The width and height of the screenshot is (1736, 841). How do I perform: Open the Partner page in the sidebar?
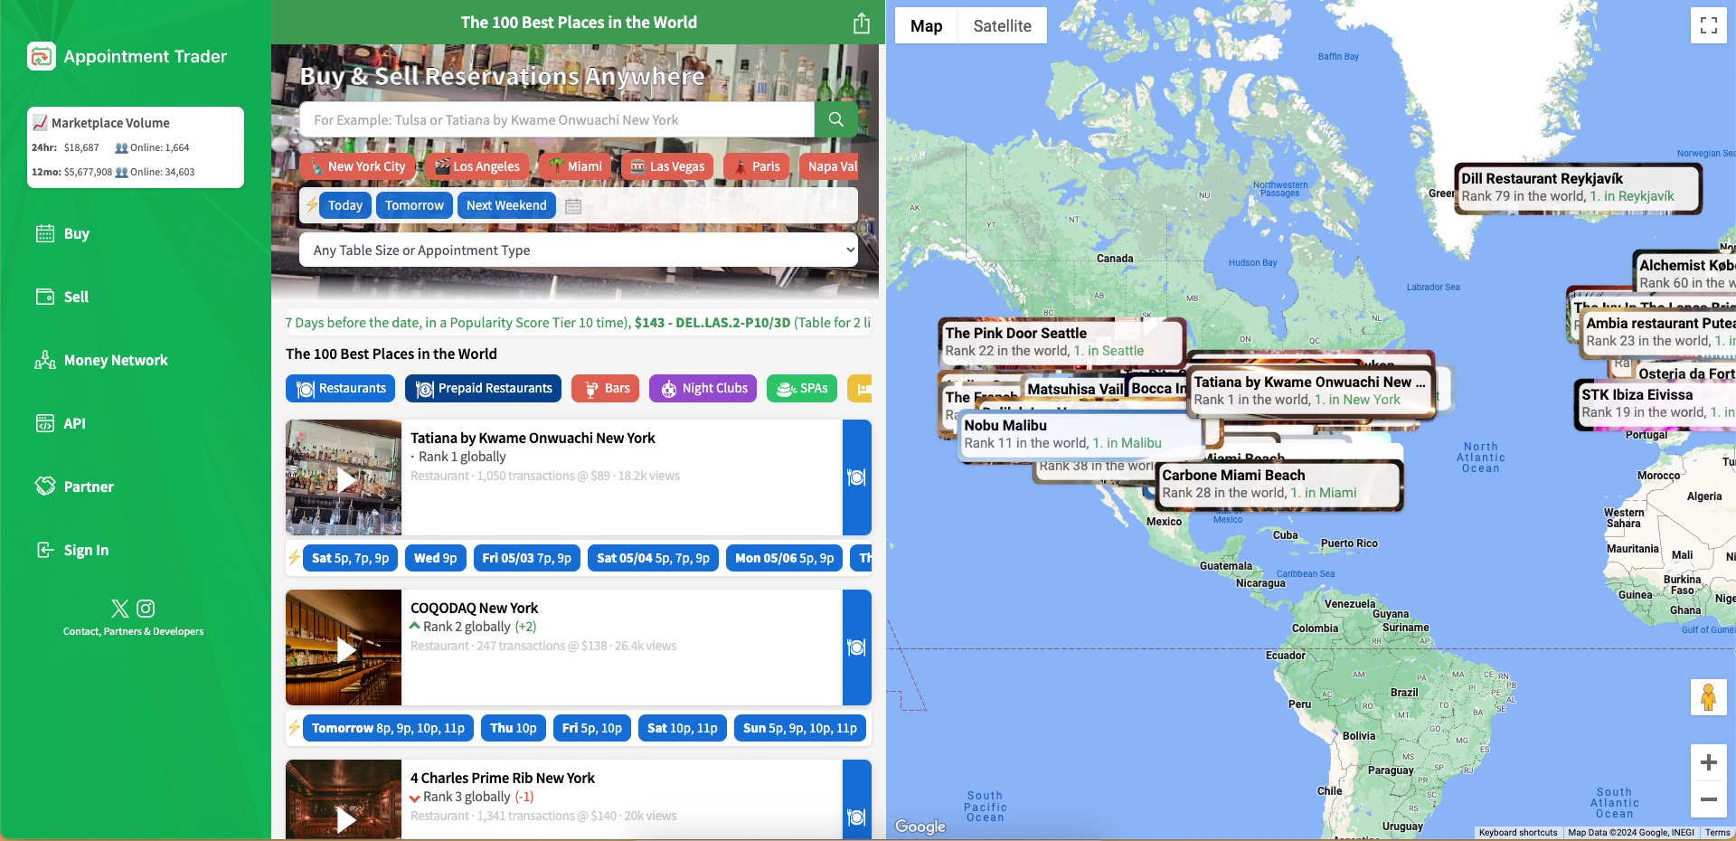(75, 487)
